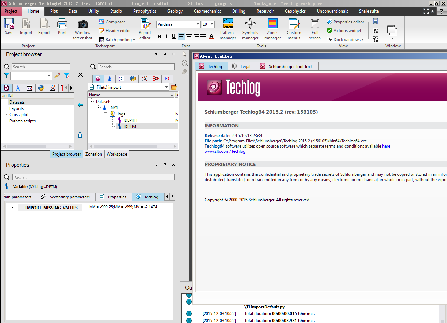447x323 pixels.
Task: Open the Patterns manager
Action: point(228,30)
